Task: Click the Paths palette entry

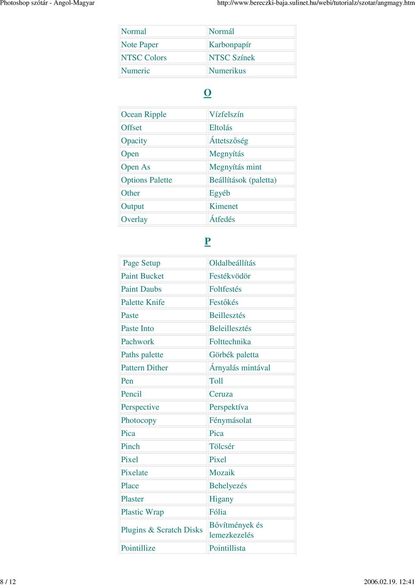Action: pos(142,355)
